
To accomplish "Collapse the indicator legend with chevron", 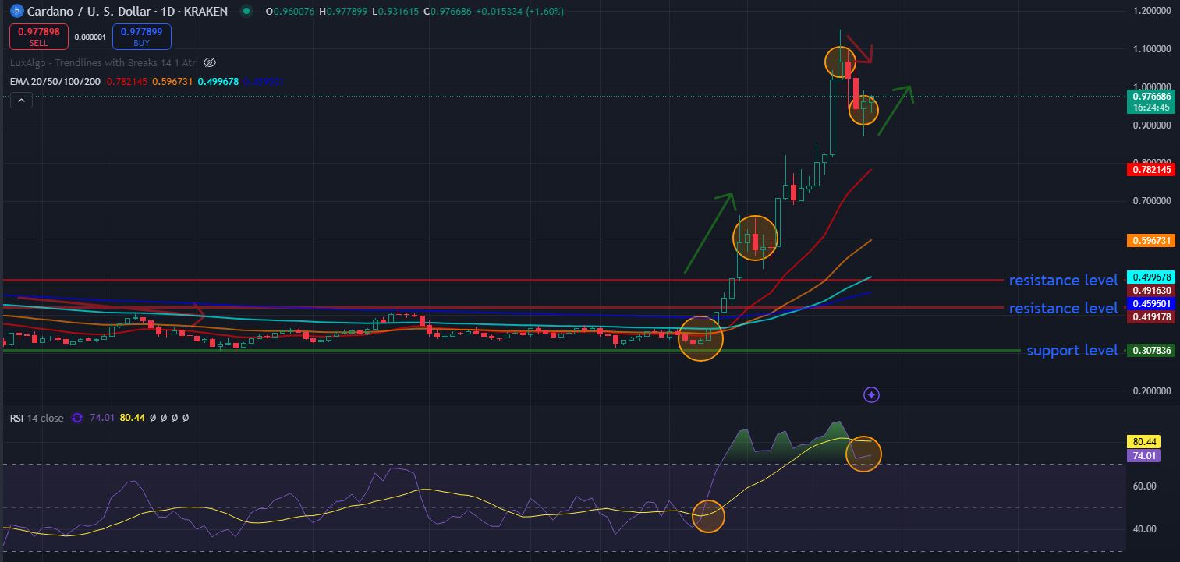I will tap(21, 100).
